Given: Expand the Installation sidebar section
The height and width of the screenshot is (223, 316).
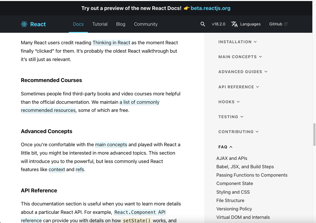Looking at the screenshot, I should pos(238,42).
